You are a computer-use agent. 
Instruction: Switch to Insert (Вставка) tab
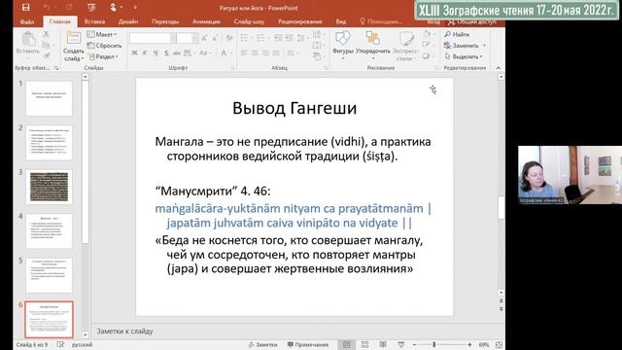click(x=95, y=21)
